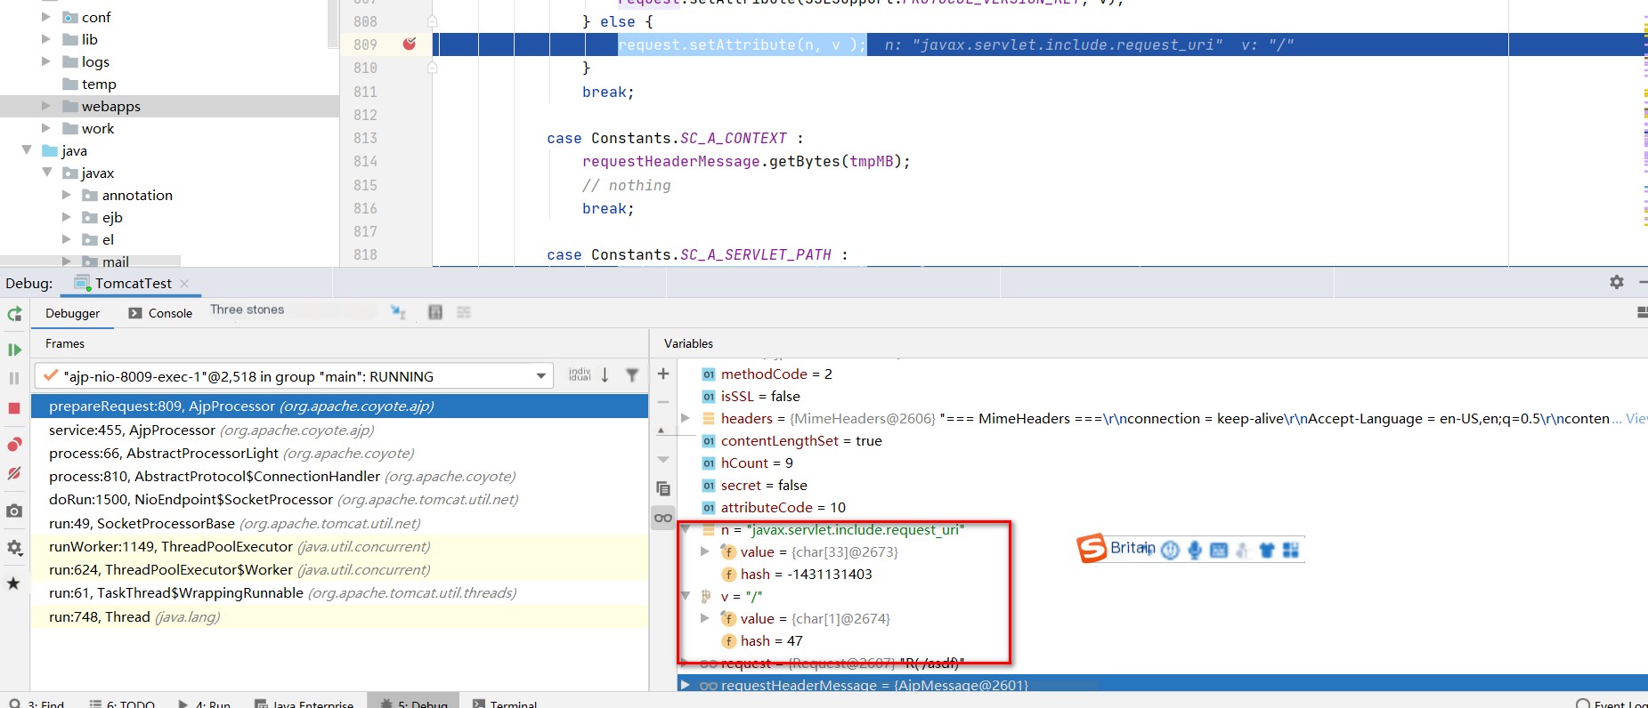Image resolution: width=1648 pixels, height=708 pixels.
Task: Click breakpoint marker on line 809
Action: (410, 44)
